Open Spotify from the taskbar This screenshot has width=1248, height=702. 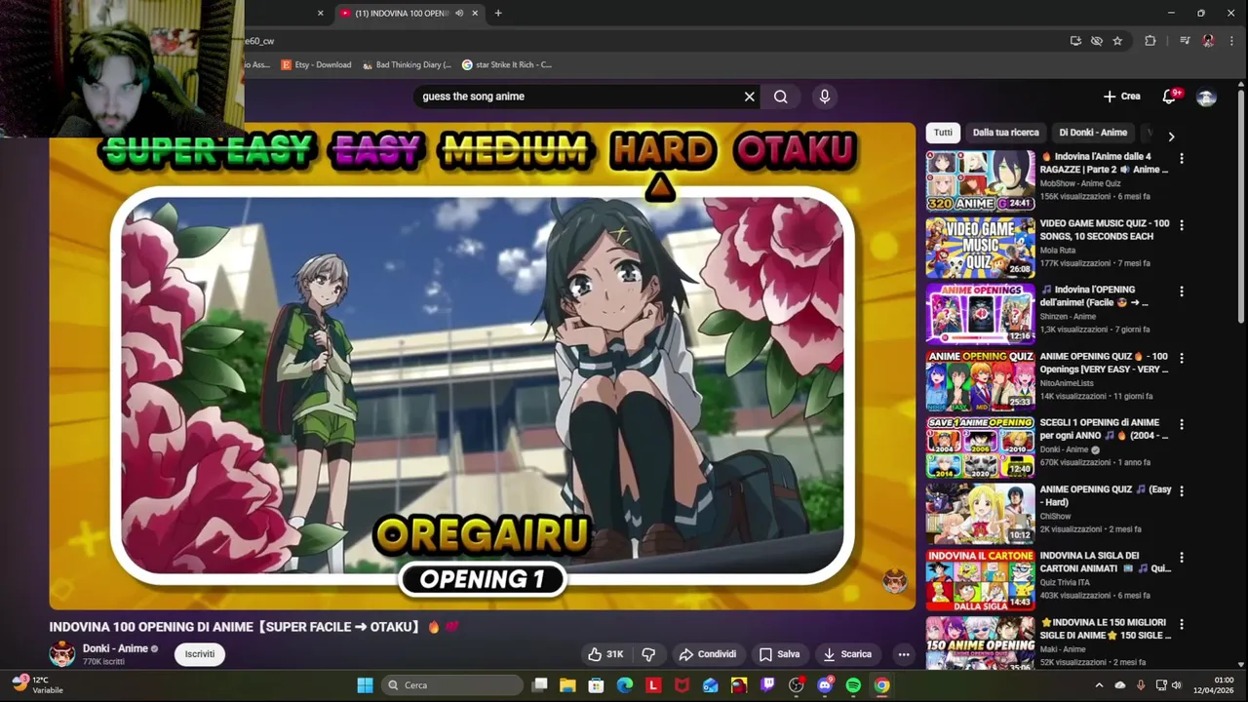coord(853,685)
